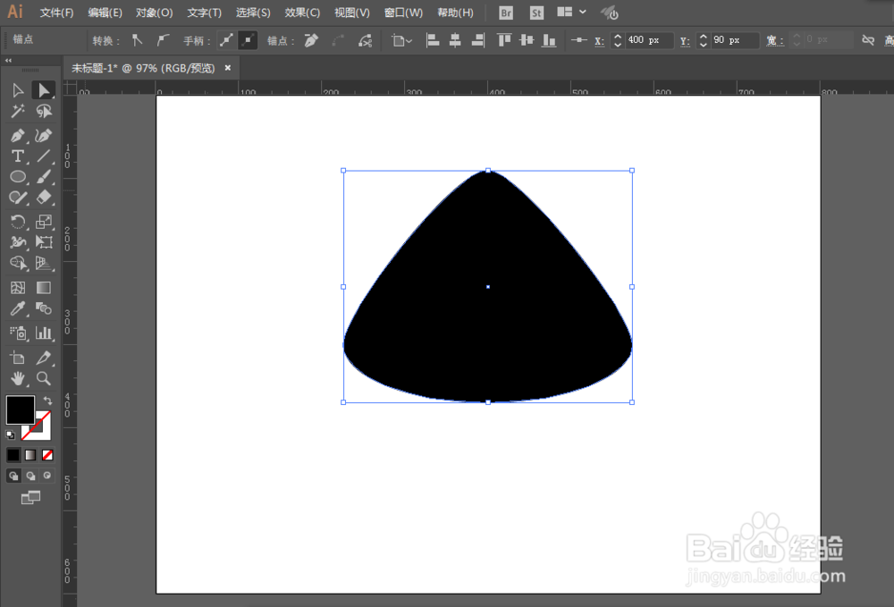The image size is (894, 607).
Task: Click the black fill color swatch
Action: [x=20, y=409]
